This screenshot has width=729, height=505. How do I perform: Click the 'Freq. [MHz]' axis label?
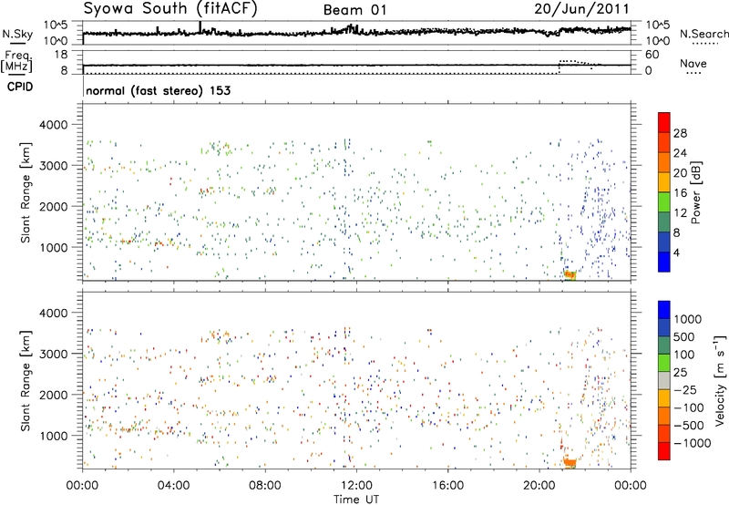16,62
